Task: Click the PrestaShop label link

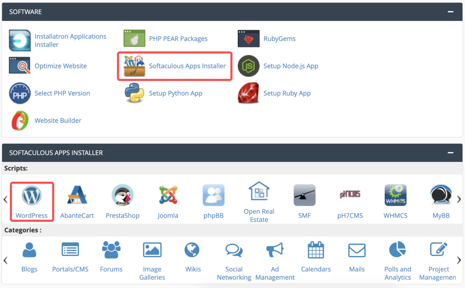Action: (x=123, y=215)
